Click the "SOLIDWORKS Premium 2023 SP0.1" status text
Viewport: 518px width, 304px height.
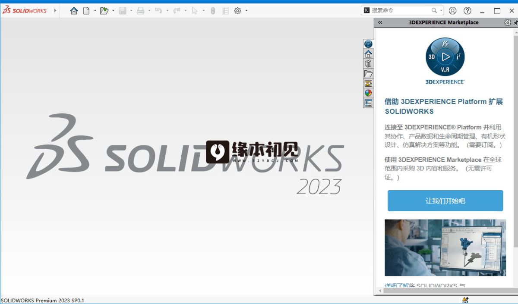[x=42, y=300]
